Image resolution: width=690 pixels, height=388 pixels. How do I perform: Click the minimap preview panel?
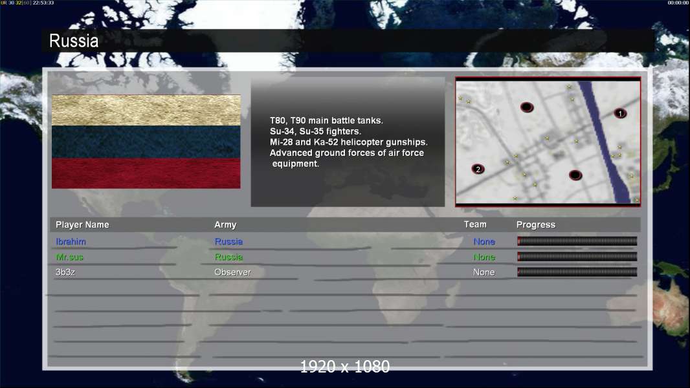pyautogui.click(x=548, y=142)
